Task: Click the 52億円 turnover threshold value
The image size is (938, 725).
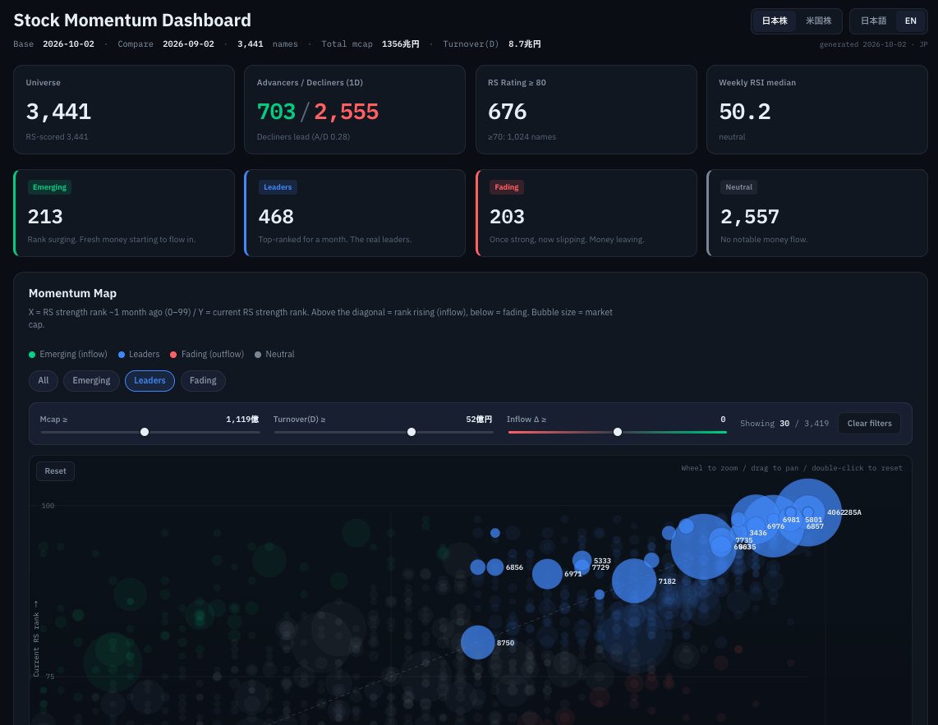Action: pos(479,420)
